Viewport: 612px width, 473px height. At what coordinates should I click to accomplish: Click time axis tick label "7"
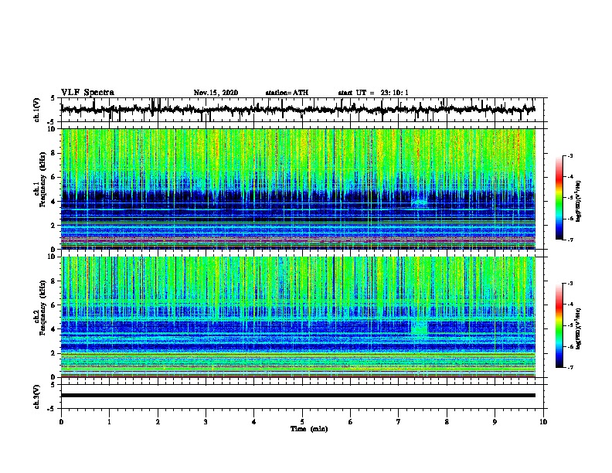(x=399, y=422)
